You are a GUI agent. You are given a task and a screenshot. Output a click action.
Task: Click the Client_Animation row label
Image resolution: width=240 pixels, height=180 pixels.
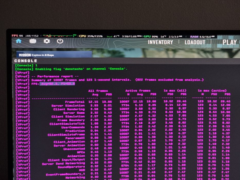[69, 142]
